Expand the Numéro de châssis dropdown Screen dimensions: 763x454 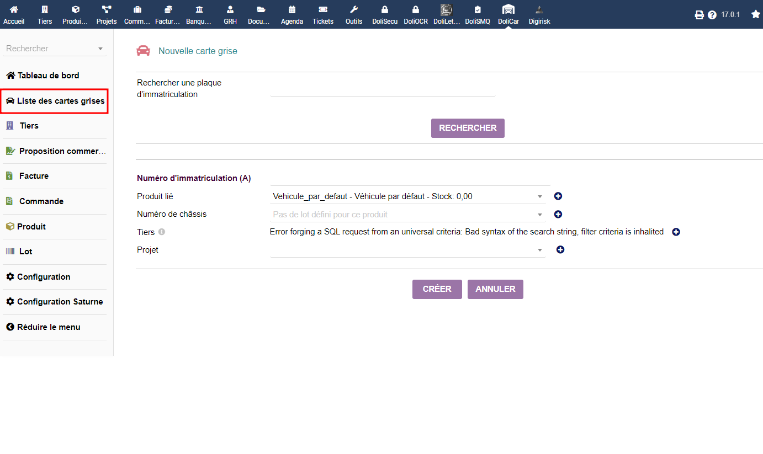click(407, 215)
